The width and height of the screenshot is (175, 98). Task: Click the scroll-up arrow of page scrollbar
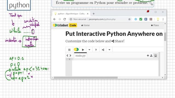(x=165, y=24)
